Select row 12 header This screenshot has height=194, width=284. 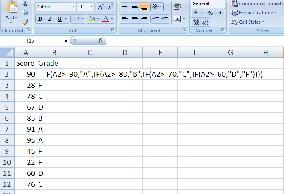7,184
